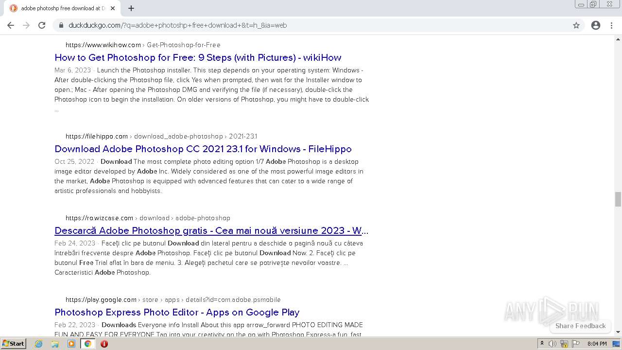Viewport: 622px width, 350px height.
Task: Open Photoshop Express Google Play result
Action: tap(177, 312)
